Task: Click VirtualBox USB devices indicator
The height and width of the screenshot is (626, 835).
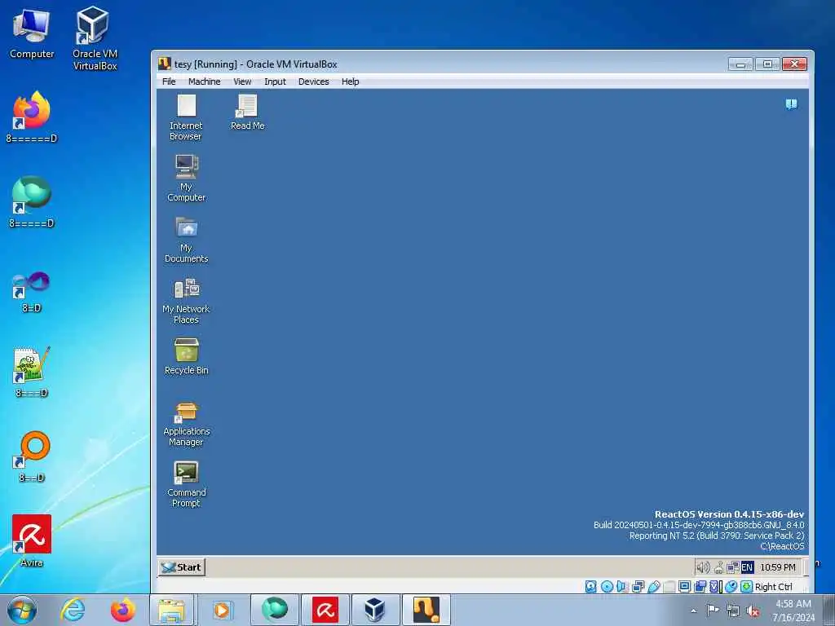Action: pos(654,587)
